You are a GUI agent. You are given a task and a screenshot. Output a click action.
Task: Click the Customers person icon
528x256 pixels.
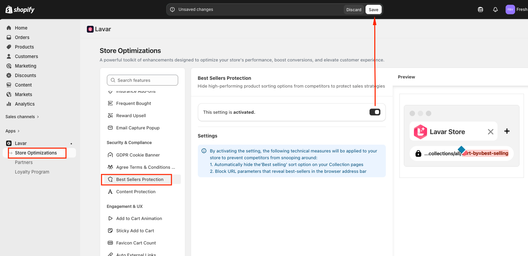(x=9, y=56)
